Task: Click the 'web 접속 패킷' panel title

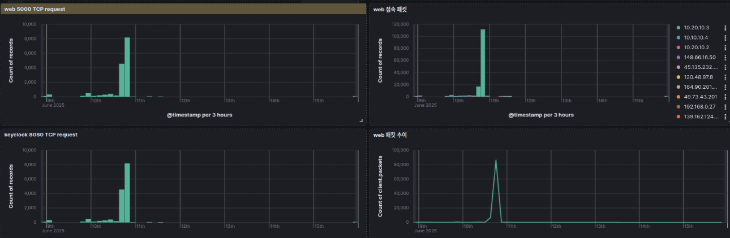Action: click(390, 10)
